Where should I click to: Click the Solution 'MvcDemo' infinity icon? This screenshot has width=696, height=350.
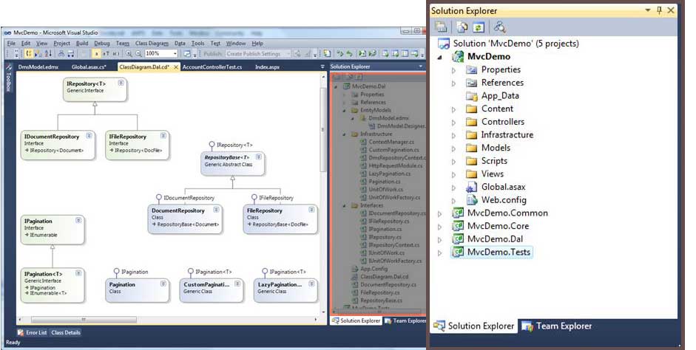[444, 44]
